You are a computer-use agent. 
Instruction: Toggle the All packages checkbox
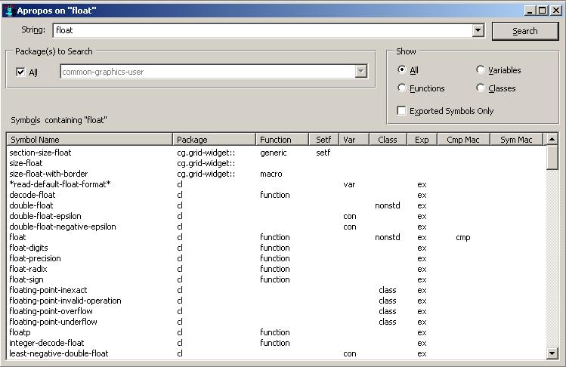20,72
